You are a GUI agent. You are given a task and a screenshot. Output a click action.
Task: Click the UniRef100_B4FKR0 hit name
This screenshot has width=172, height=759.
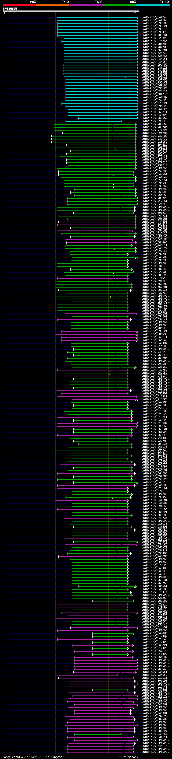pyautogui.click(x=154, y=115)
